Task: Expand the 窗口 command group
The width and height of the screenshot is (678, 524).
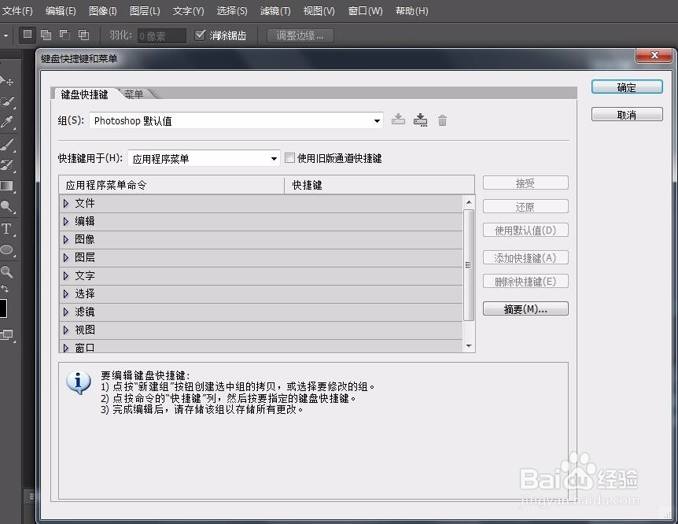Action: tap(66, 348)
